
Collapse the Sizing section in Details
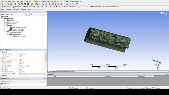[1, 58]
